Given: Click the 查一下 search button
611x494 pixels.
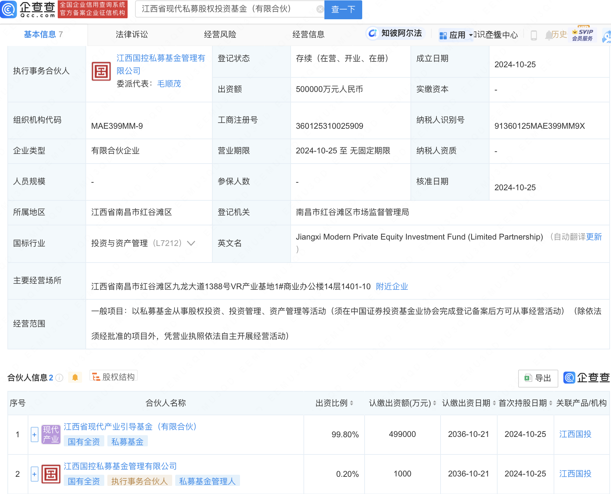Looking at the screenshot, I should (343, 9).
